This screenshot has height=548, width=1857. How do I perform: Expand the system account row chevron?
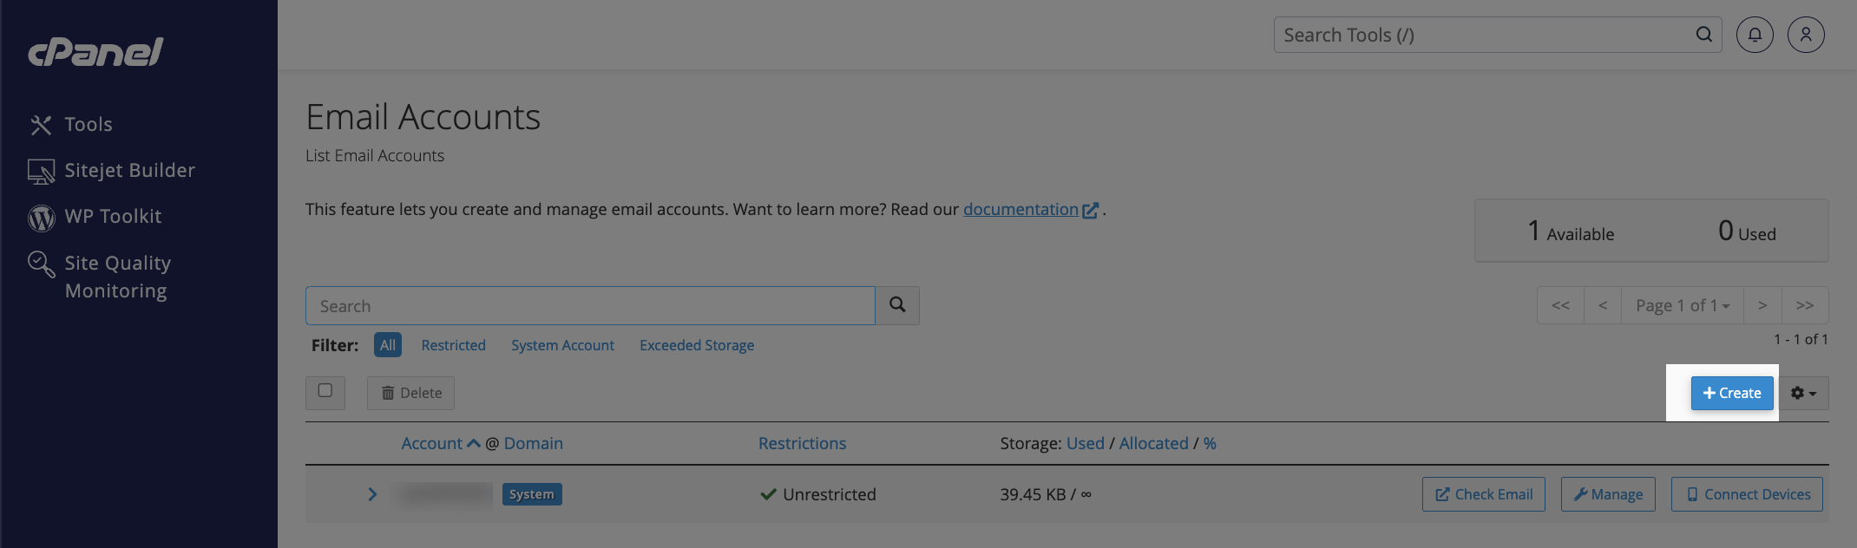372,494
